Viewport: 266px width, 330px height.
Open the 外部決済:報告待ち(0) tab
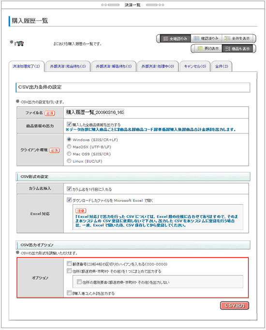(114, 66)
